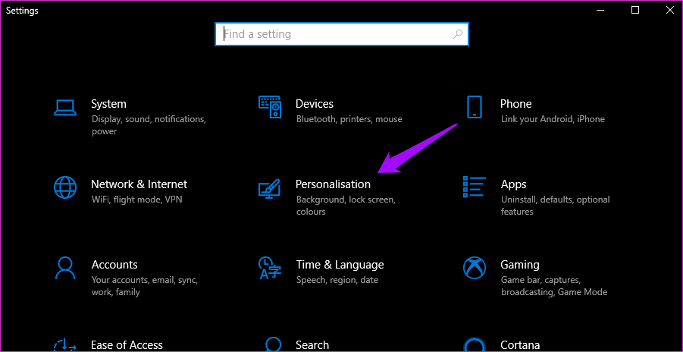
Task: Click the magnifier icon in search box
Action: click(458, 34)
